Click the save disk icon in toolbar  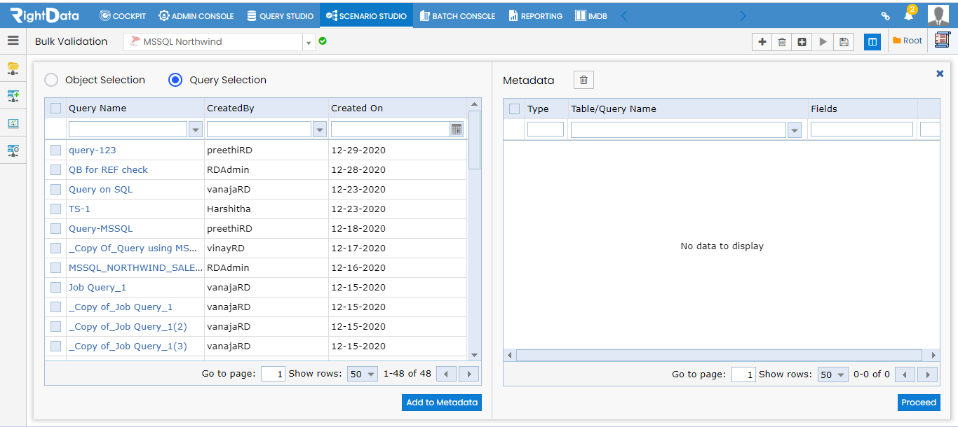[844, 42]
